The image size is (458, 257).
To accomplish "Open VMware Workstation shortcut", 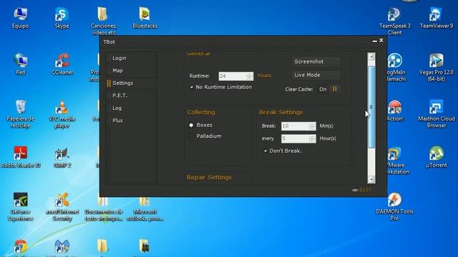I will 396,160.
